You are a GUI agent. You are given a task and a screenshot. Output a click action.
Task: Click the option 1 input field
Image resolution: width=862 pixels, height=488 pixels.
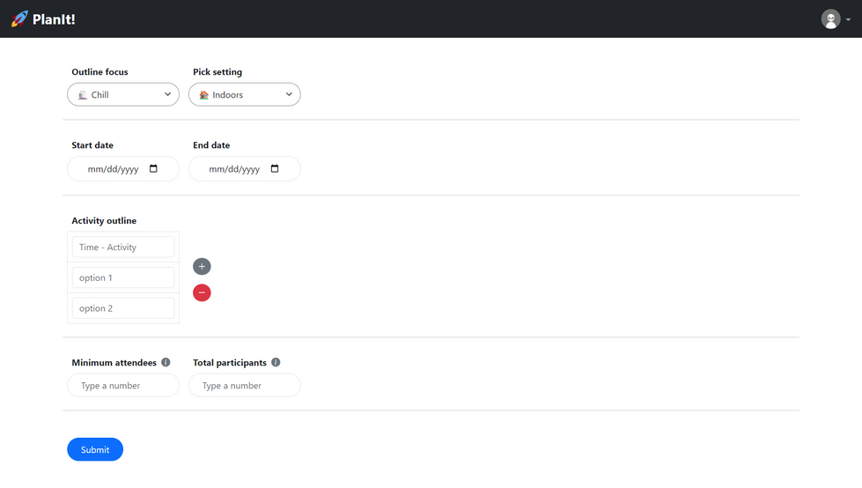123,277
